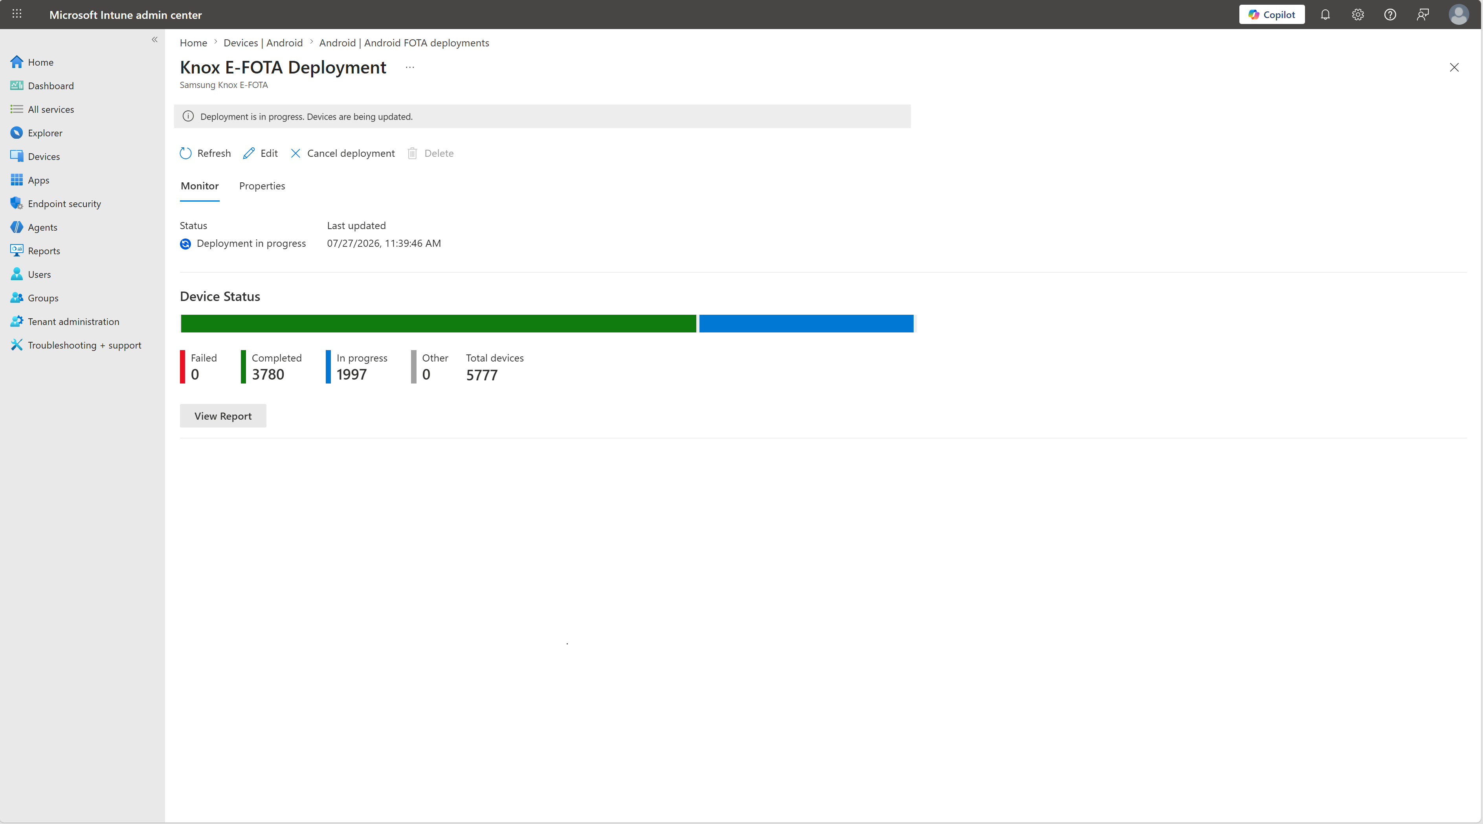Click the All services icon
This screenshot has height=824, width=1483.
point(17,109)
